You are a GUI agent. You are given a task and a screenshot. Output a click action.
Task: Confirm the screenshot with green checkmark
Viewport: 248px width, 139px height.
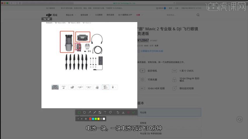[x=134, y=112]
